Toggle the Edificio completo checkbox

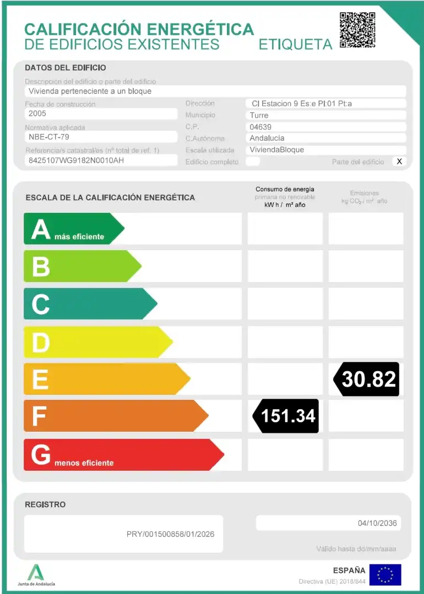(253, 161)
